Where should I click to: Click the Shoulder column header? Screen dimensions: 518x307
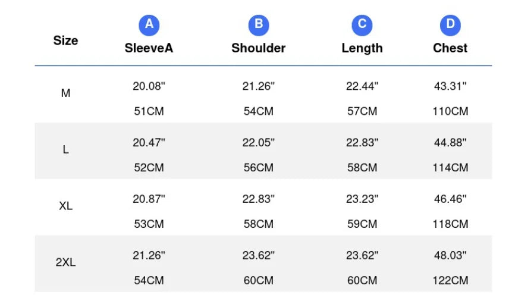[x=259, y=48]
